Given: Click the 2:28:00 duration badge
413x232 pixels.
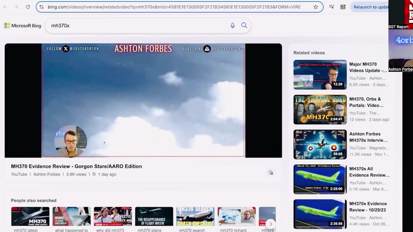Looking at the screenshot, I should [336, 189].
